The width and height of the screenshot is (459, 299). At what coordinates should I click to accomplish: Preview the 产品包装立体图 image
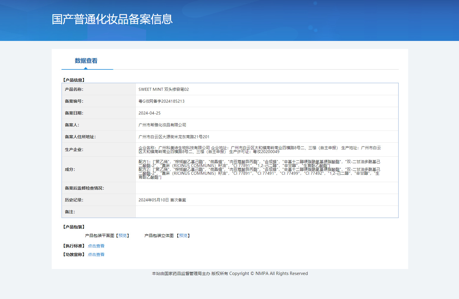pyautogui.click(x=183, y=236)
